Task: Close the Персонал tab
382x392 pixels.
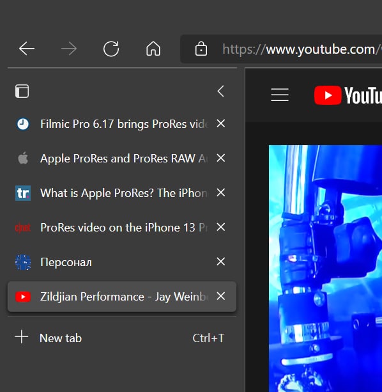Action: (x=221, y=262)
